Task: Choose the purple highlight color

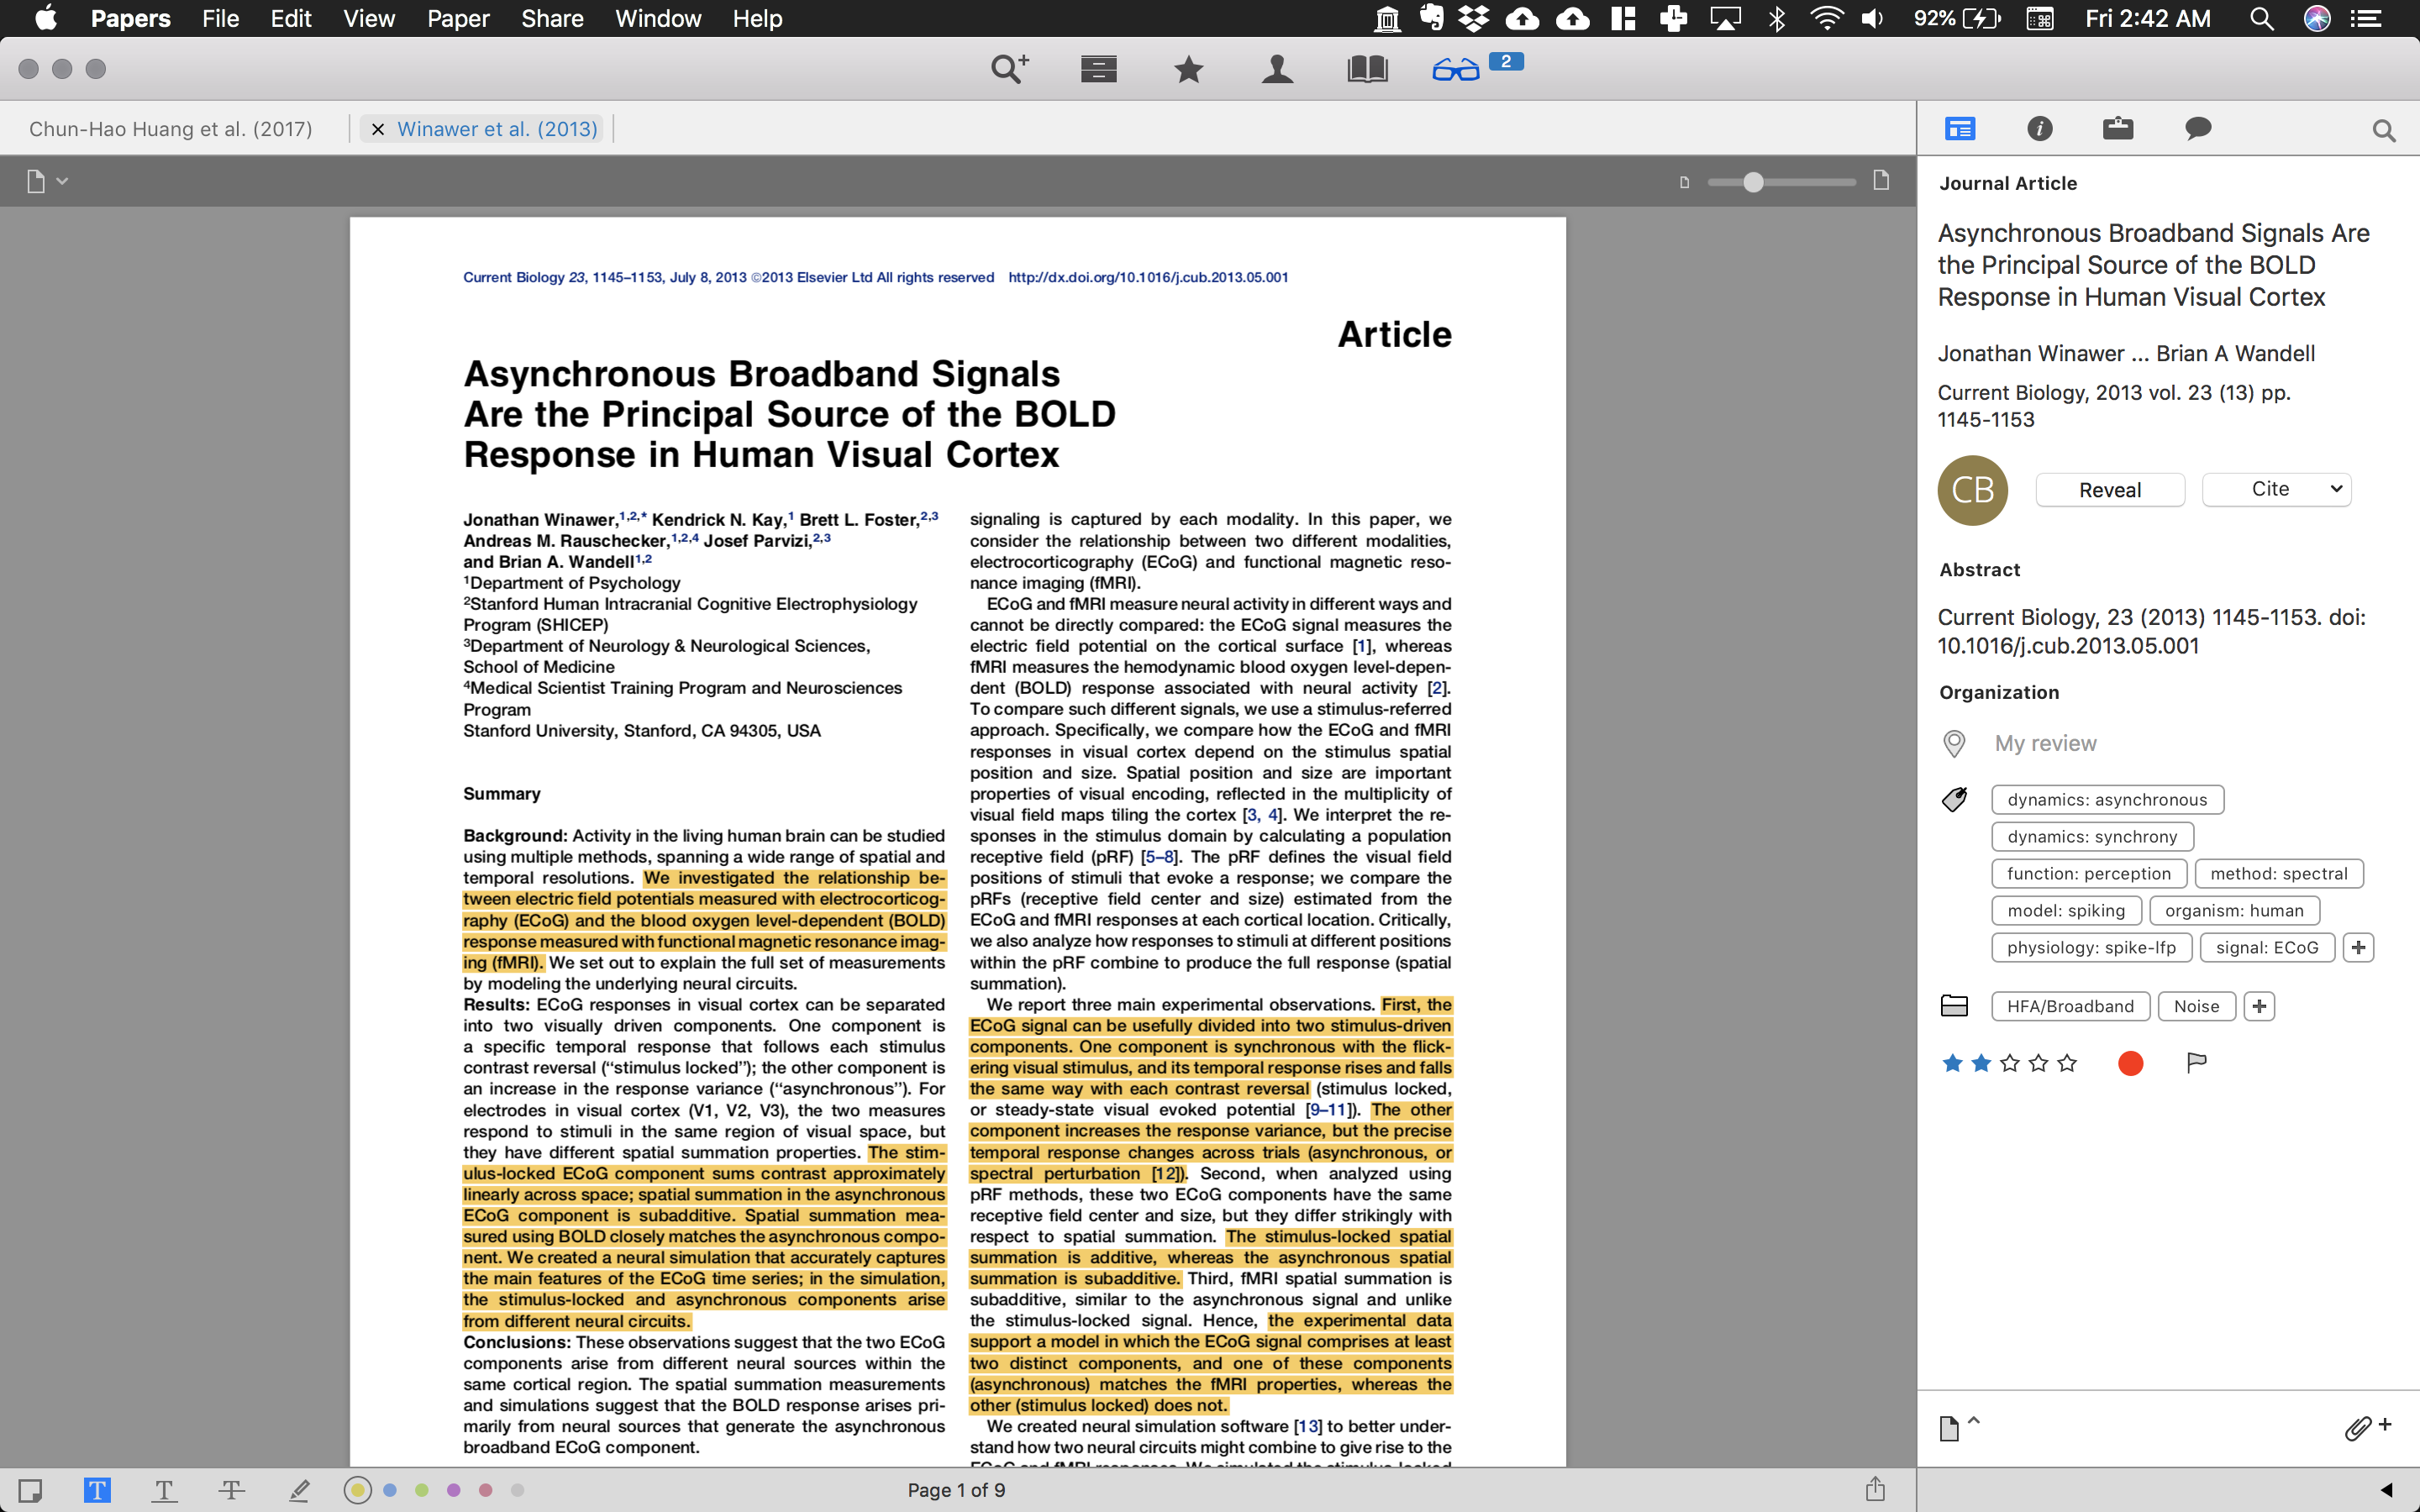Action: tap(454, 1490)
